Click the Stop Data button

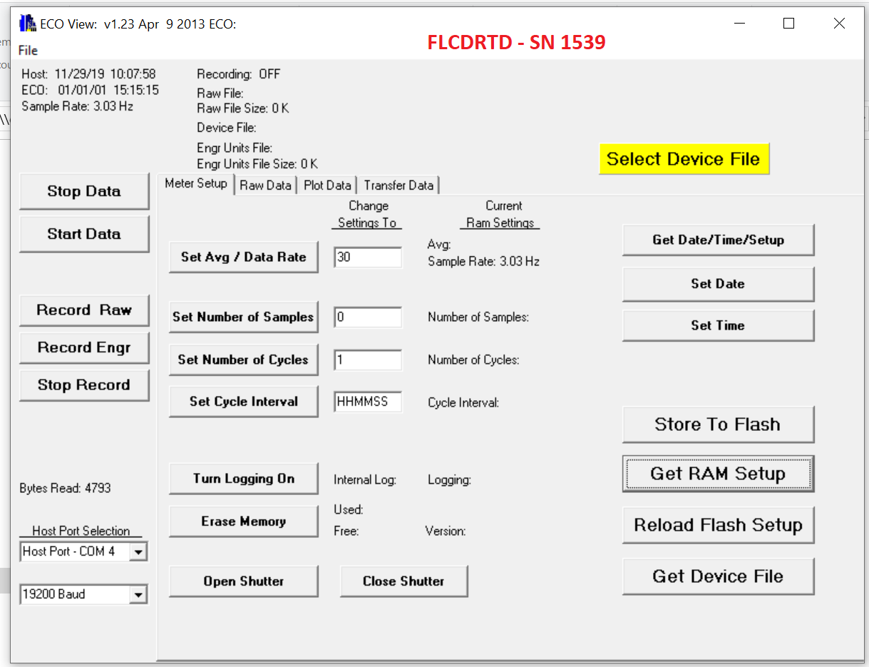pyautogui.click(x=84, y=191)
